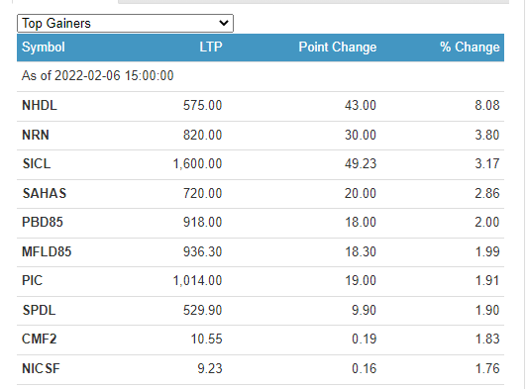Screen dimensions: 526x389
Task: Open the SAHAS stock symbol
Action: pos(45,193)
